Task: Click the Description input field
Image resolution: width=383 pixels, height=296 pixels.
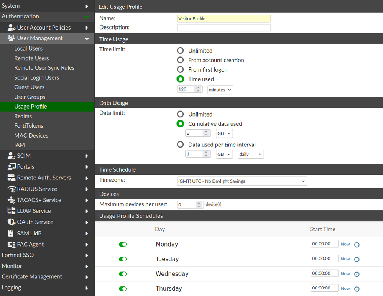Action: [224, 28]
